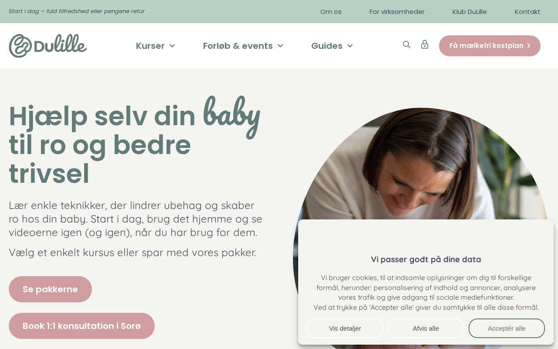Show cookie details via Vis detaljer
The height and width of the screenshot is (349, 558).
click(345, 328)
